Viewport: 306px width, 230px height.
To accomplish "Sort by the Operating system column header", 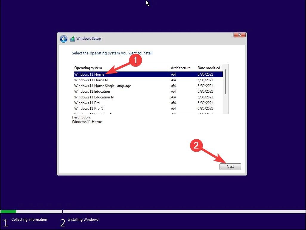I will point(88,68).
